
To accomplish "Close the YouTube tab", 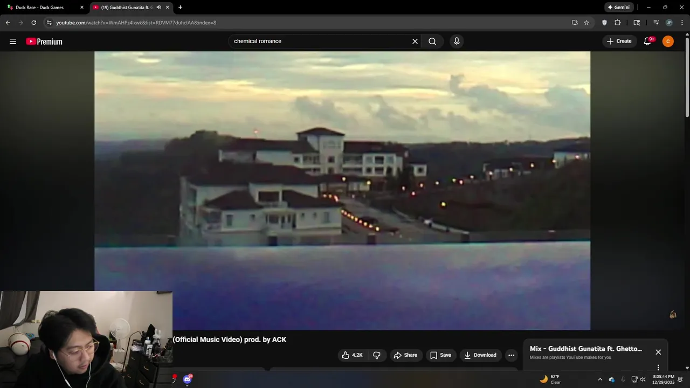I will [x=168, y=8].
